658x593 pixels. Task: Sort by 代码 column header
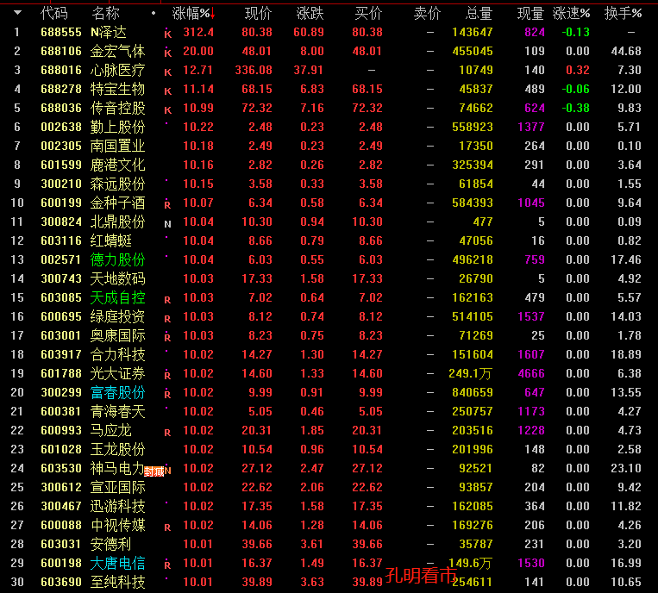(54, 14)
